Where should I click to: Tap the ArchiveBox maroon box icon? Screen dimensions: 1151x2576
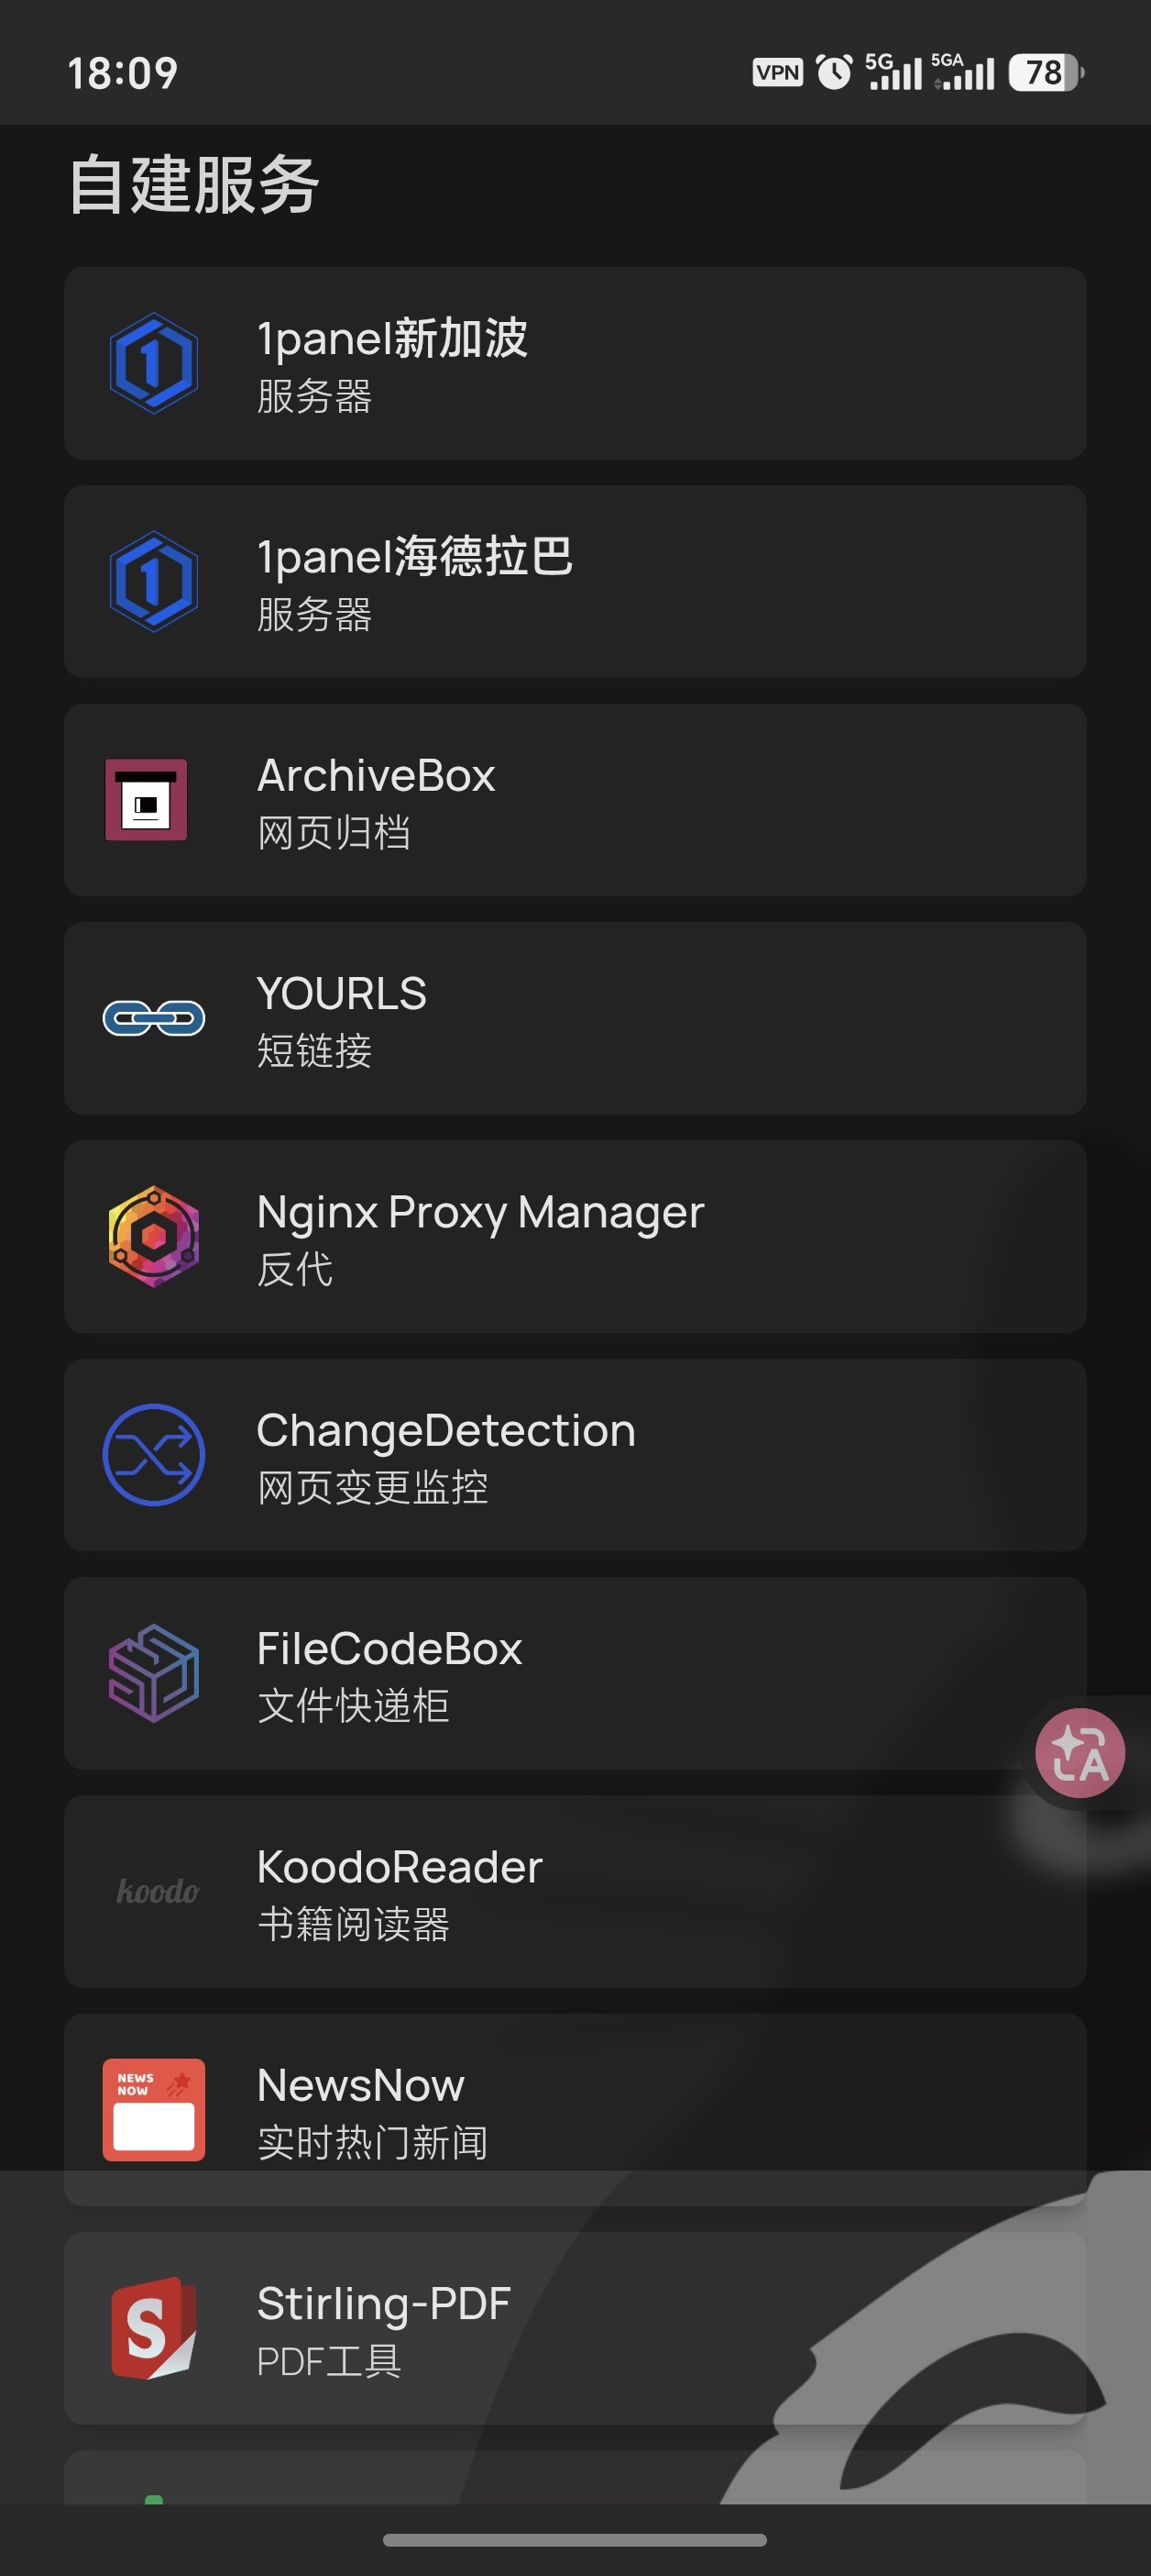(x=146, y=800)
